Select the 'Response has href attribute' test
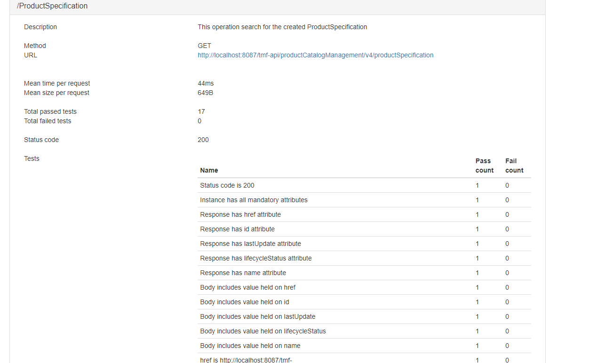Image resolution: width=612 pixels, height=363 pixels. click(240, 214)
